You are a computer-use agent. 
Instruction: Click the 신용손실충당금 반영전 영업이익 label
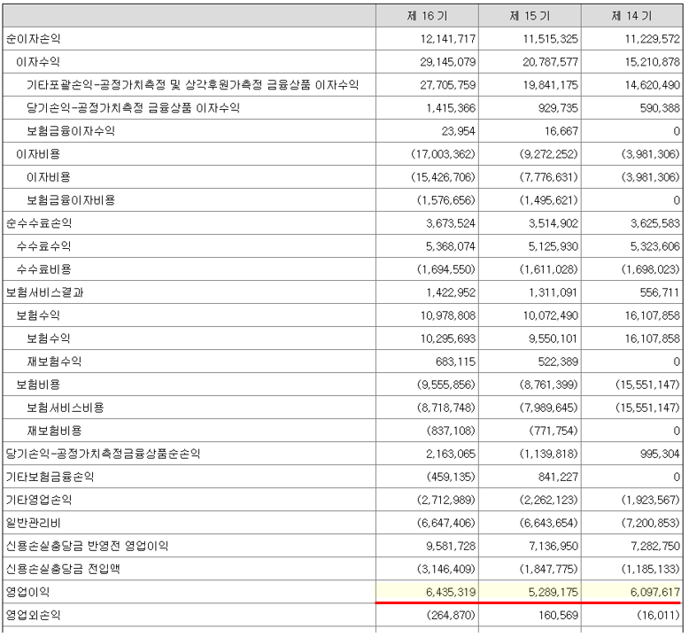pos(87,546)
